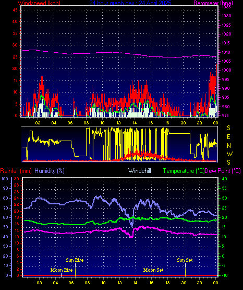This screenshot has height=290, width=243.
Task: Click the 40 temperature scale value
Action: coord(225,179)
